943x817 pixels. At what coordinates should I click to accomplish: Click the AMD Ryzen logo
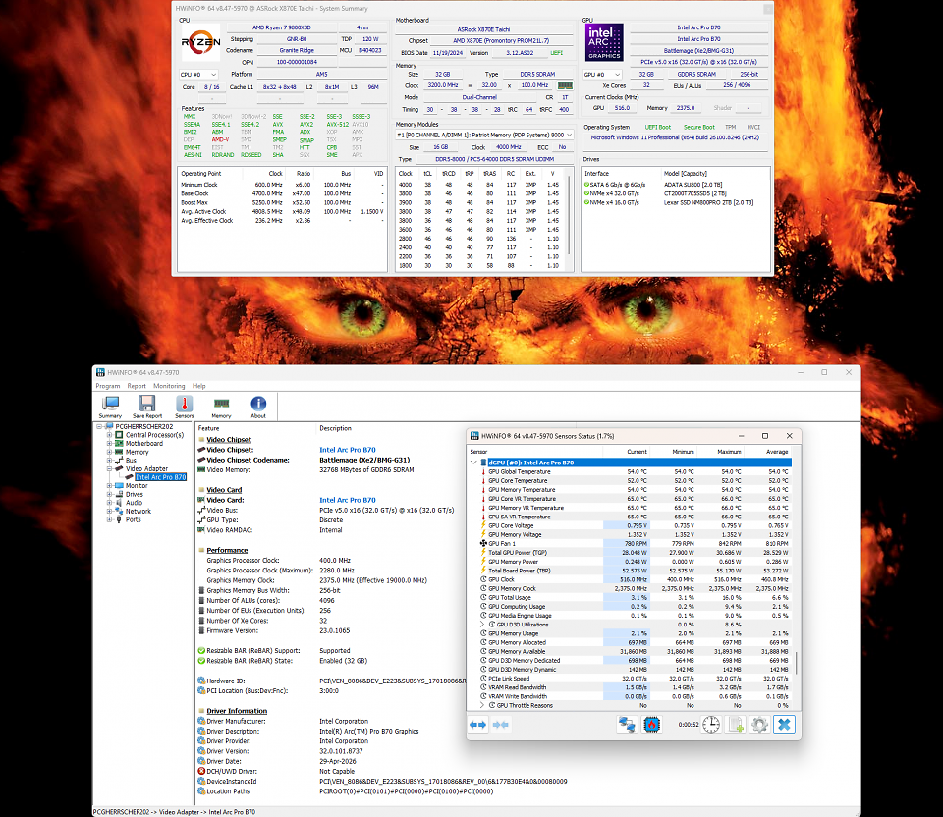coord(200,42)
